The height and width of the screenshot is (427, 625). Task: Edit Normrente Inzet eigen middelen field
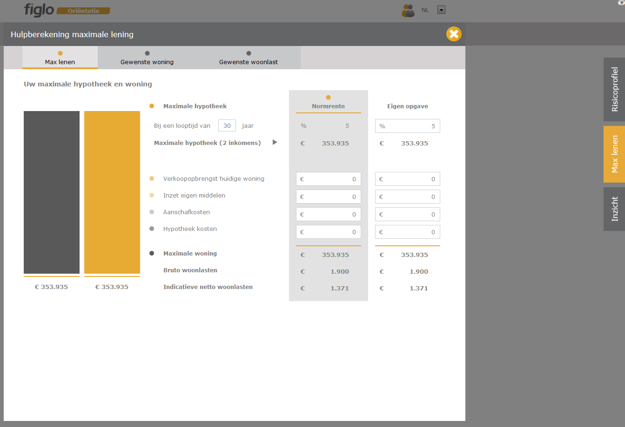329,197
